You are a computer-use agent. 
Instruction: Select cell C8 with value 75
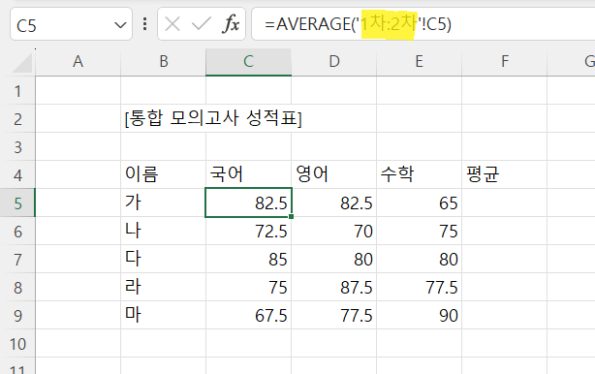click(248, 287)
